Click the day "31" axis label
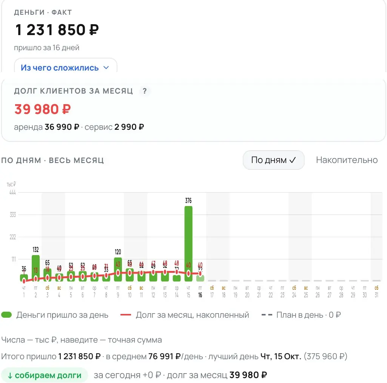The height and width of the screenshot is (383, 387). pos(376,295)
